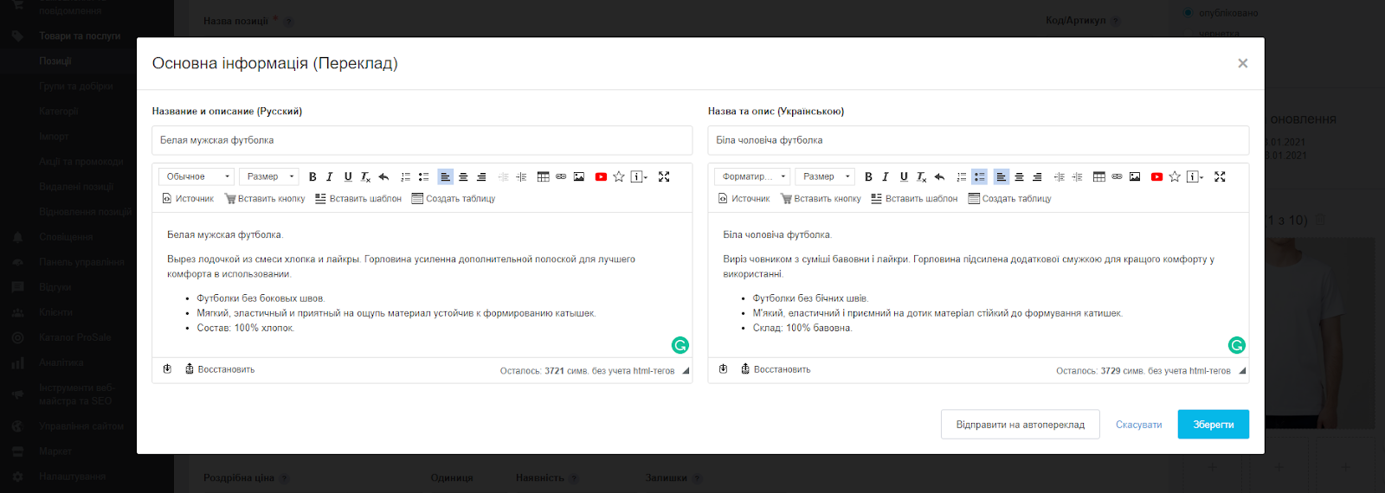Toggle left alignment in the Ukrainian editor

pyautogui.click(x=1002, y=176)
